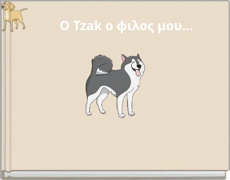Click the book title 'Ο Tzak ο φιλος μου...'

[x=126, y=26]
